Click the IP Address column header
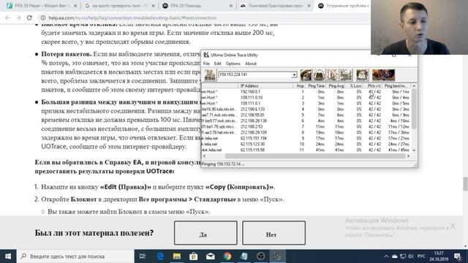 point(265,86)
